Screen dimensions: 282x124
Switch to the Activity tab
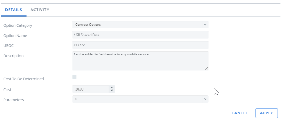coord(40,10)
